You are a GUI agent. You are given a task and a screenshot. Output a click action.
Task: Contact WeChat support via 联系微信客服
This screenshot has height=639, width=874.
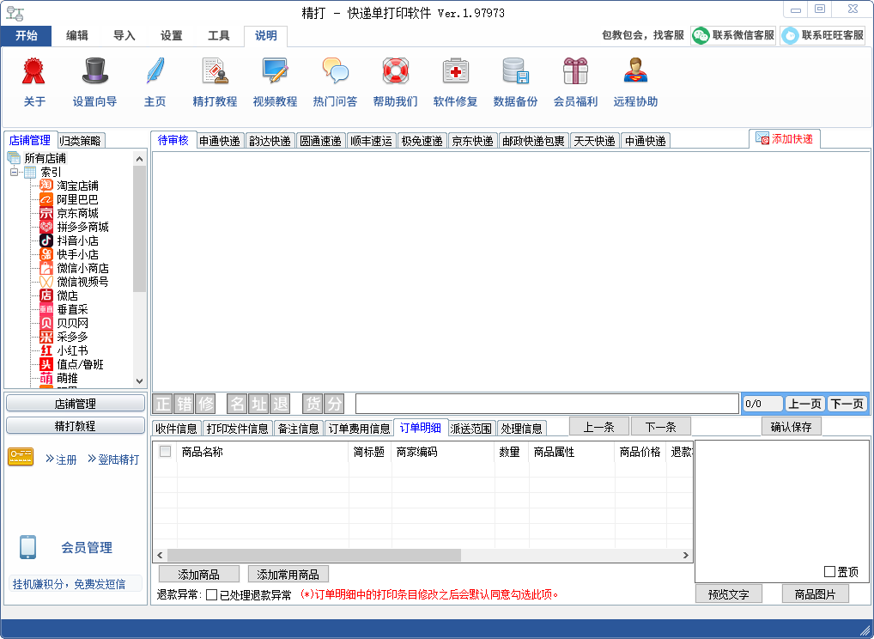[733, 35]
